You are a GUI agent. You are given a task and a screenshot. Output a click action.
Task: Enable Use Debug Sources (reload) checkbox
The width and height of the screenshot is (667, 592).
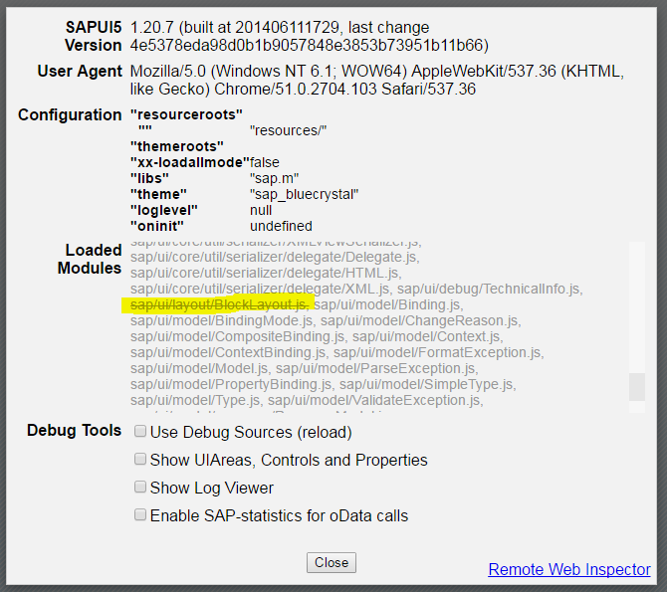(140, 431)
